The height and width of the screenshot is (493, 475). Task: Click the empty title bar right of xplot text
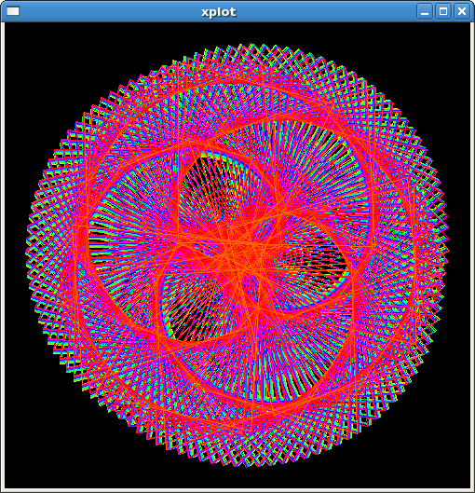(327, 11)
